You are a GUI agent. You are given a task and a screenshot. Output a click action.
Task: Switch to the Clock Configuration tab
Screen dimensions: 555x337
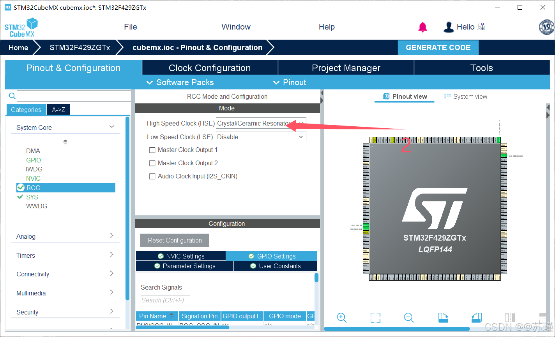pos(210,68)
